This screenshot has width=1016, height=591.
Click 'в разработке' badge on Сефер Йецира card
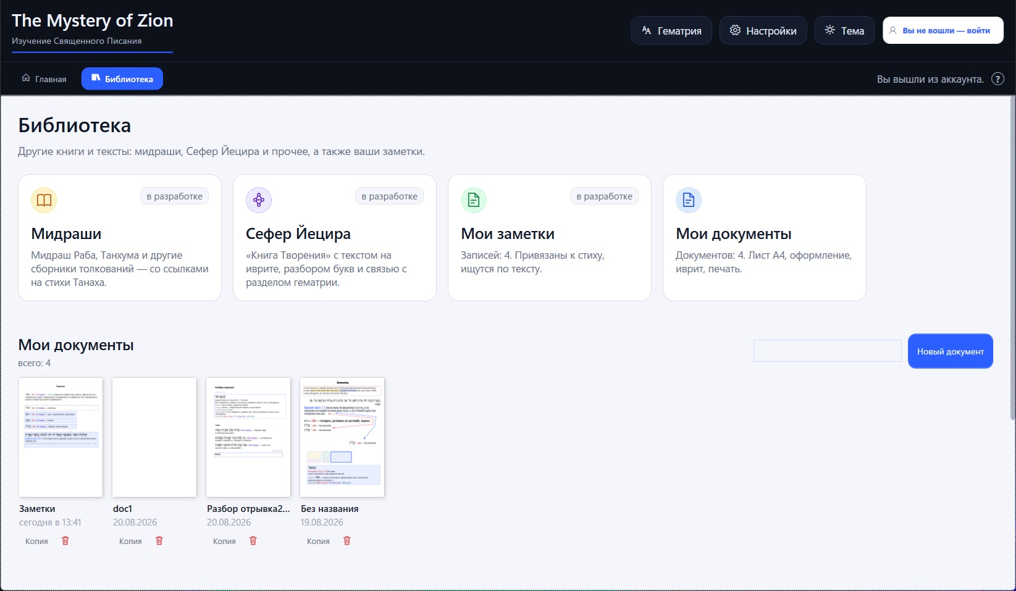[390, 196]
